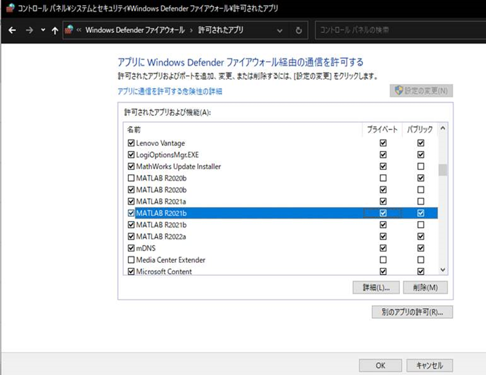Toggle MATLAB R2021a private checkbox
The height and width of the screenshot is (375, 486).
(x=383, y=201)
